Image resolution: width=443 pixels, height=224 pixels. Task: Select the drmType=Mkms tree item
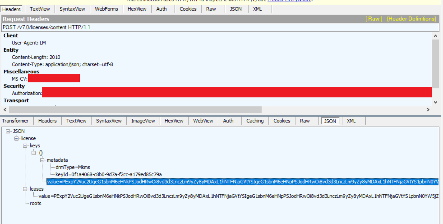tap(73, 167)
